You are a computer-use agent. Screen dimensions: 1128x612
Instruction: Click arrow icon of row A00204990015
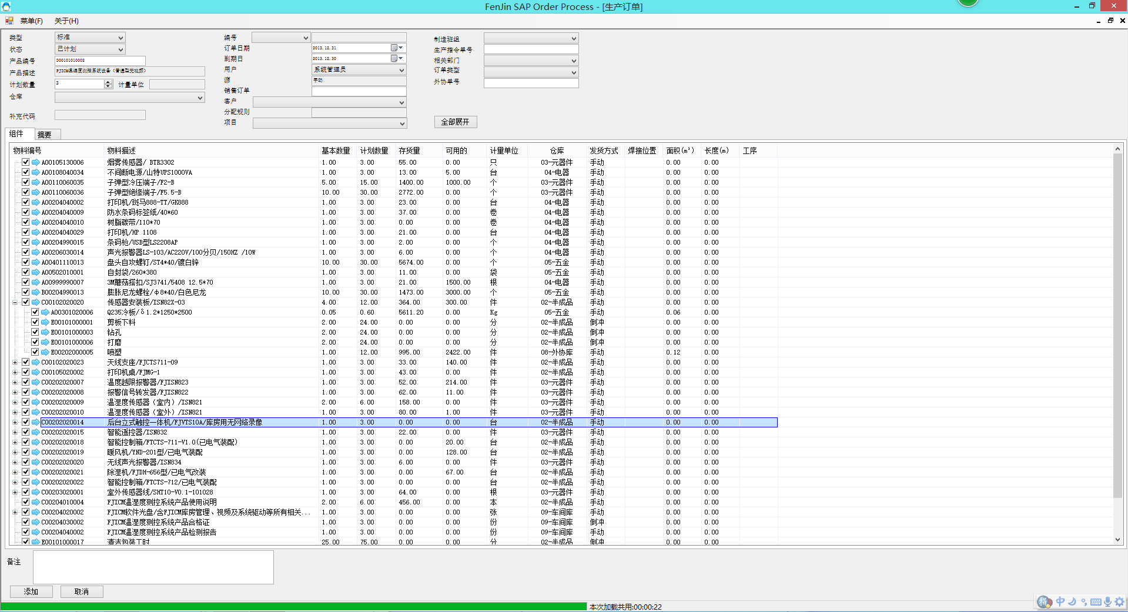pyautogui.click(x=36, y=242)
